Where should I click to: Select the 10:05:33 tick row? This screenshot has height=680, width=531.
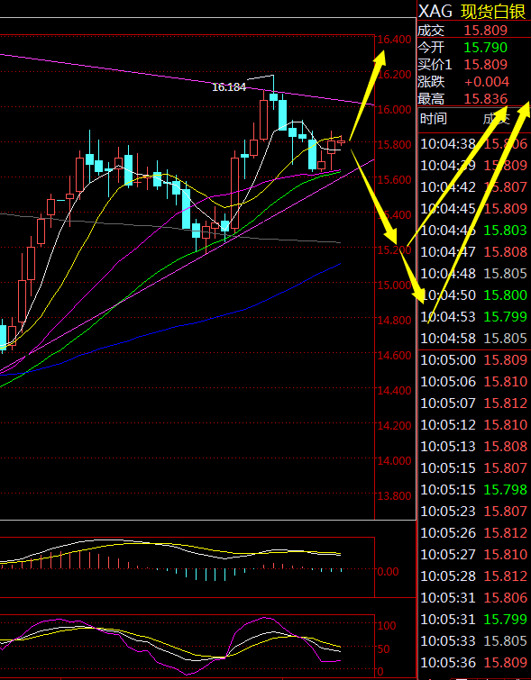click(x=473, y=640)
